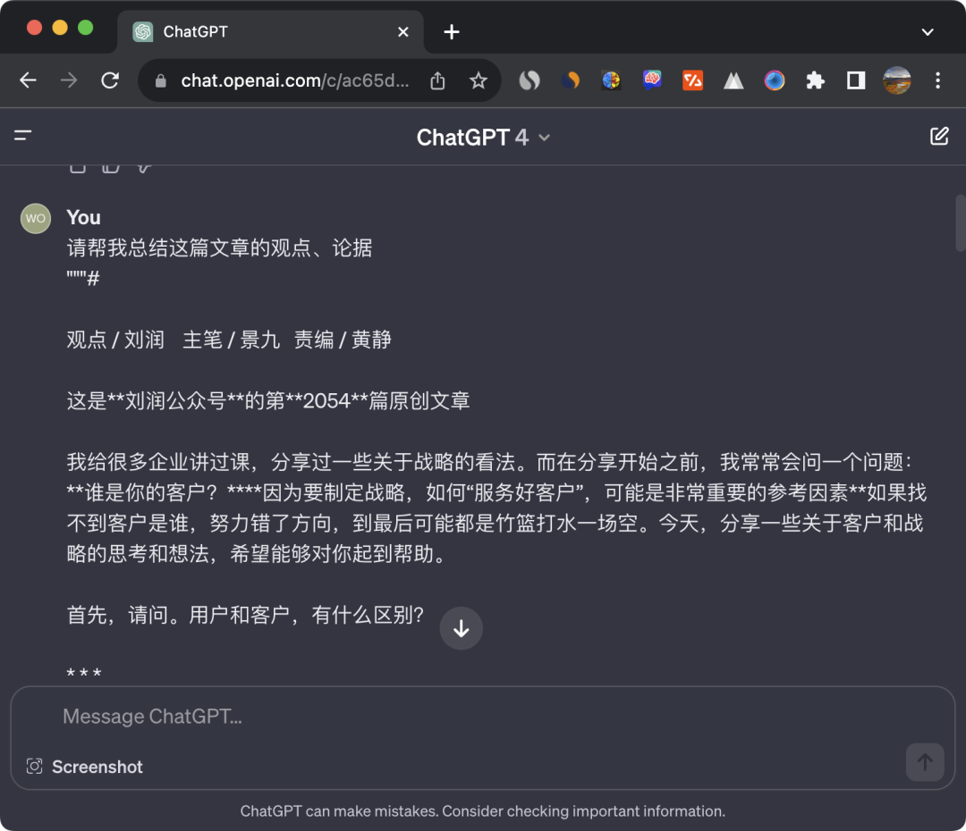Open Chrome's three-dot menu
Screen dimensions: 966x831
(x=937, y=80)
